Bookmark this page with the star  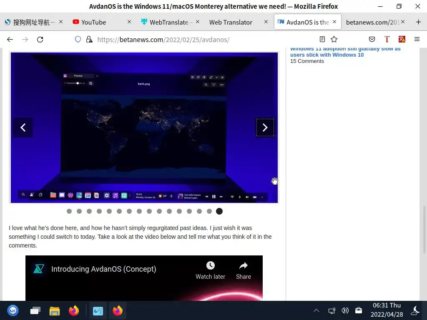click(334, 40)
